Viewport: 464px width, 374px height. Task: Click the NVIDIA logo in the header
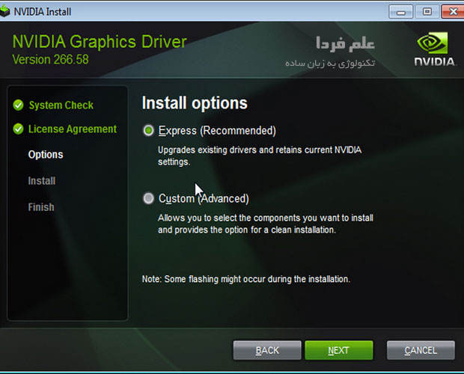point(435,49)
